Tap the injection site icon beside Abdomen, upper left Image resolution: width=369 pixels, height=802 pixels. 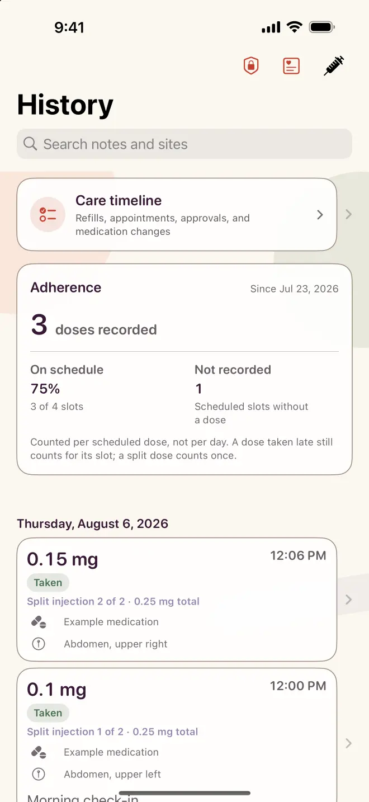[x=39, y=774]
